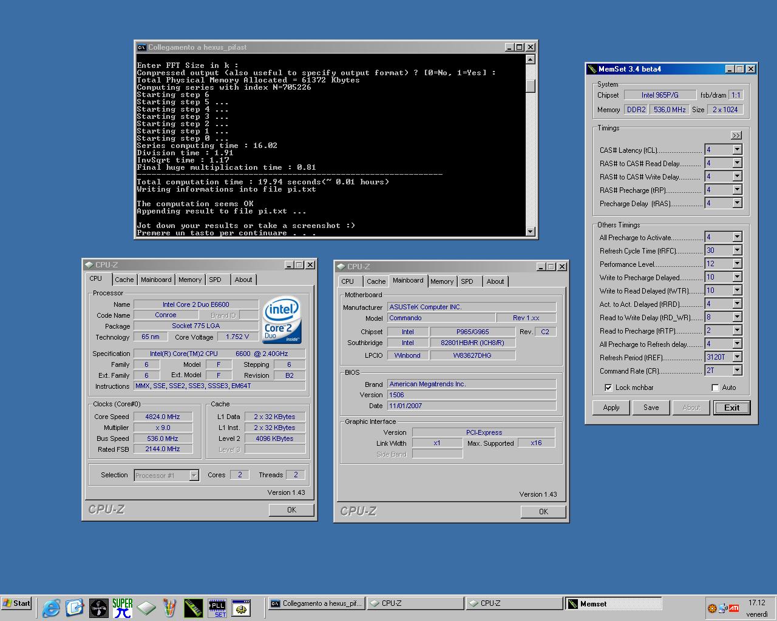Open the Processor #1 selection dropdown

tap(194, 475)
